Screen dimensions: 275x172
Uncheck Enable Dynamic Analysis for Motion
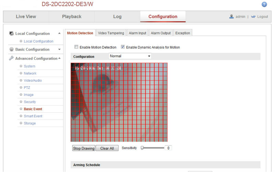coord(123,47)
